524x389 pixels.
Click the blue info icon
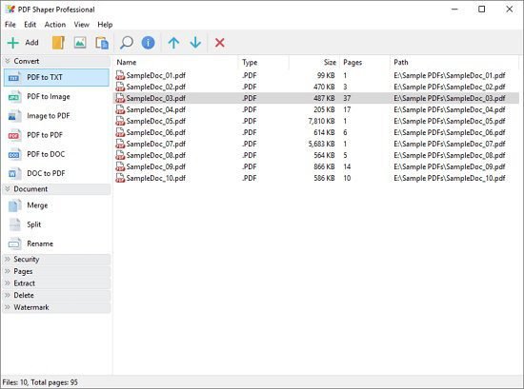(148, 43)
